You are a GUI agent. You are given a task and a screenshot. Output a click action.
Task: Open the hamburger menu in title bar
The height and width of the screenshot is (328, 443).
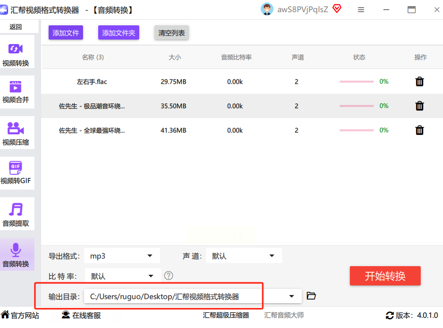tap(361, 10)
